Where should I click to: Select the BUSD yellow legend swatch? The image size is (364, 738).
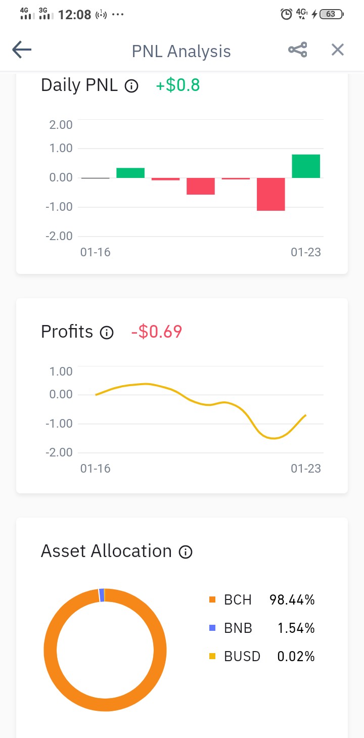[212, 657]
